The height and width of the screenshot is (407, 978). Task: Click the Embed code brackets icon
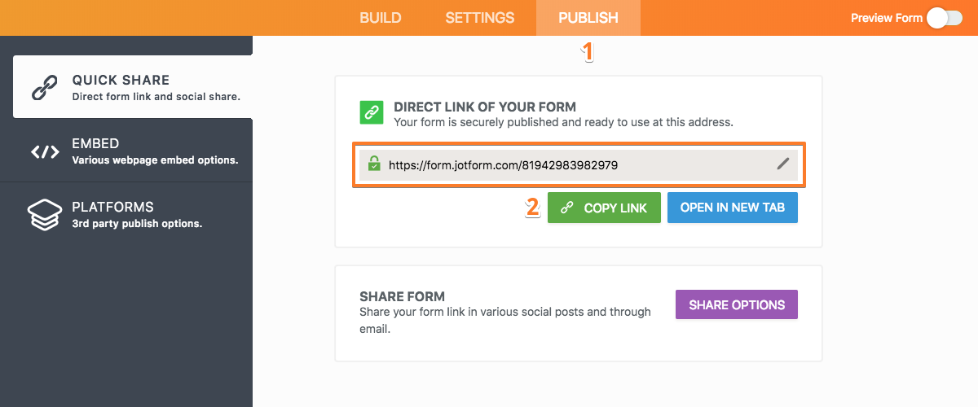(x=45, y=152)
